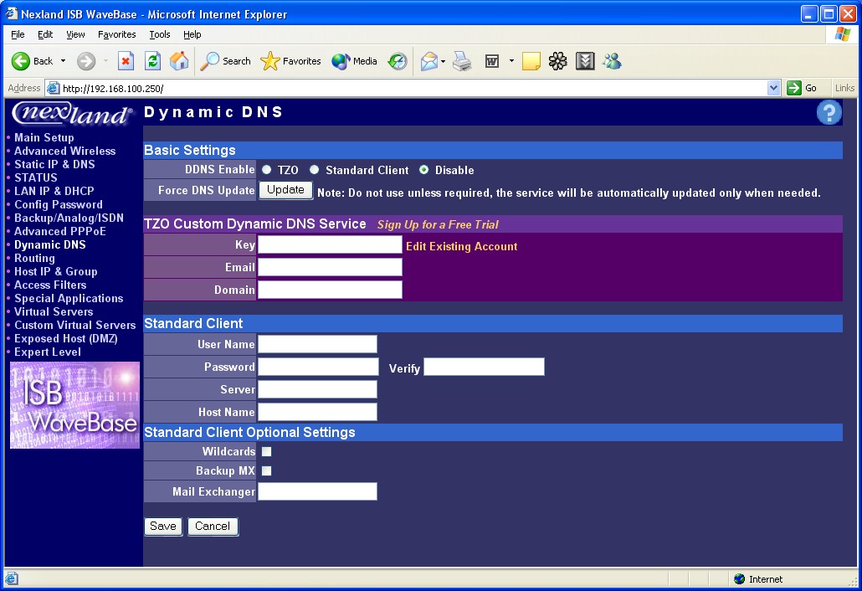Expand the Back button history dropdown

click(x=64, y=61)
